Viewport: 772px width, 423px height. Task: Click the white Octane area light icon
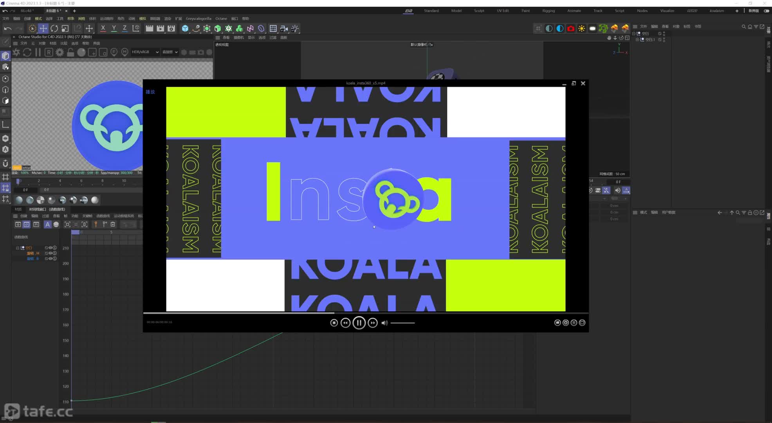point(592,28)
